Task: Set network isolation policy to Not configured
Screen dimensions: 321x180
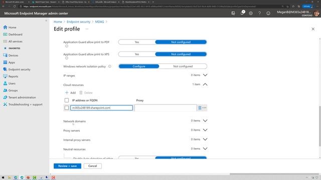Action: [183, 66]
